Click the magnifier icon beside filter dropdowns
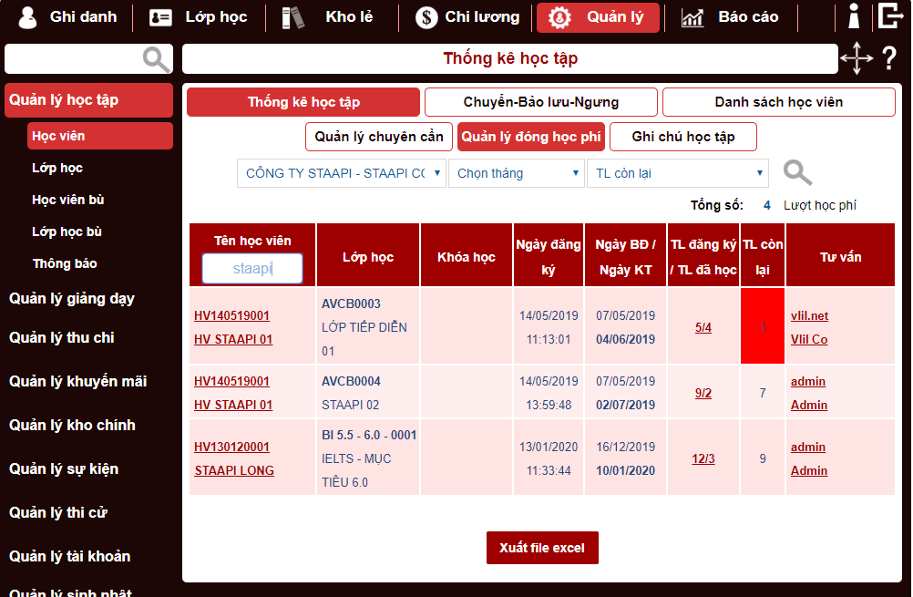The height and width of the screenshot is (597, 913). [x=796, y=171]
